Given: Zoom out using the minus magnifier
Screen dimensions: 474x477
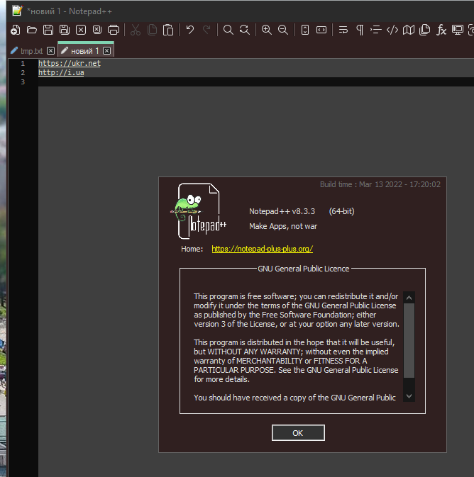Looking at the screenshot, I should [x=283, y=30].
